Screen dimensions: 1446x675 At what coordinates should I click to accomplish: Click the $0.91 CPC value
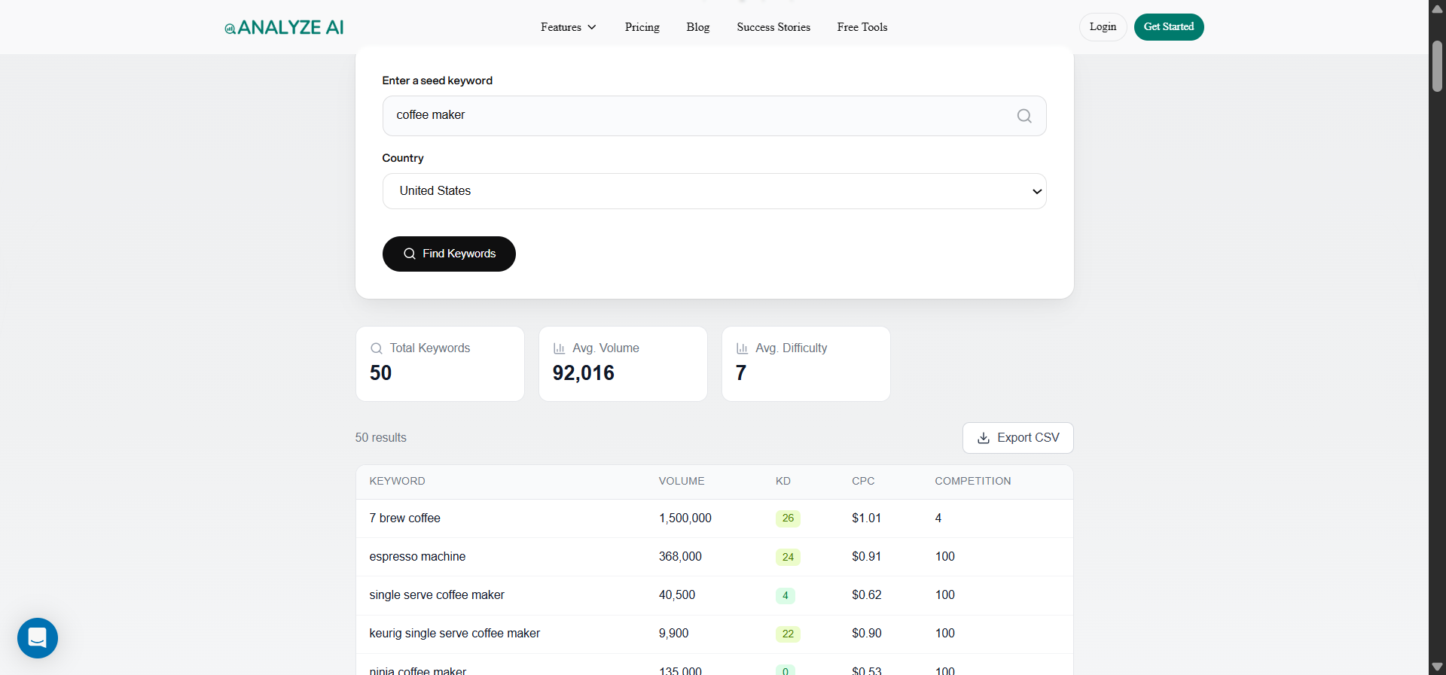pyautogui.click(x=867, y=557)
